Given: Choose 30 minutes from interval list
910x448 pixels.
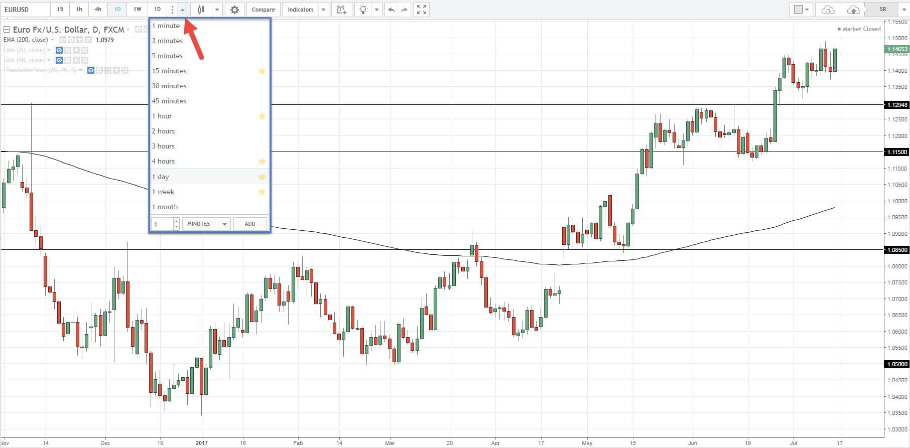Looking at the screenshot, I should coord(169,86).
